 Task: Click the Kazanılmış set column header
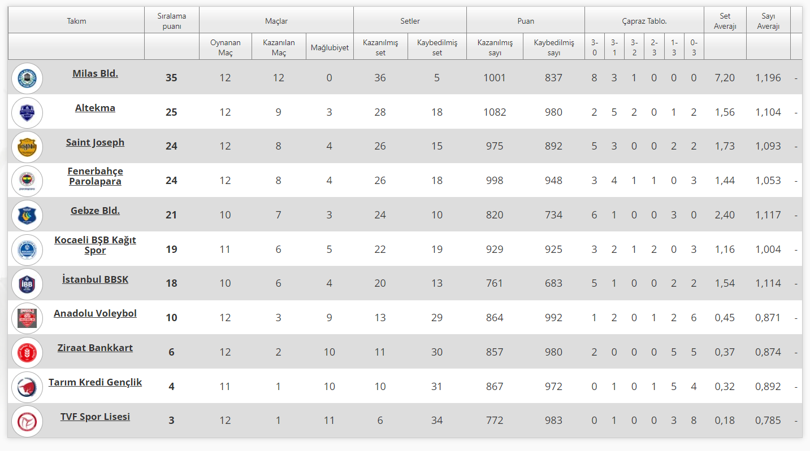click(380, 47)
